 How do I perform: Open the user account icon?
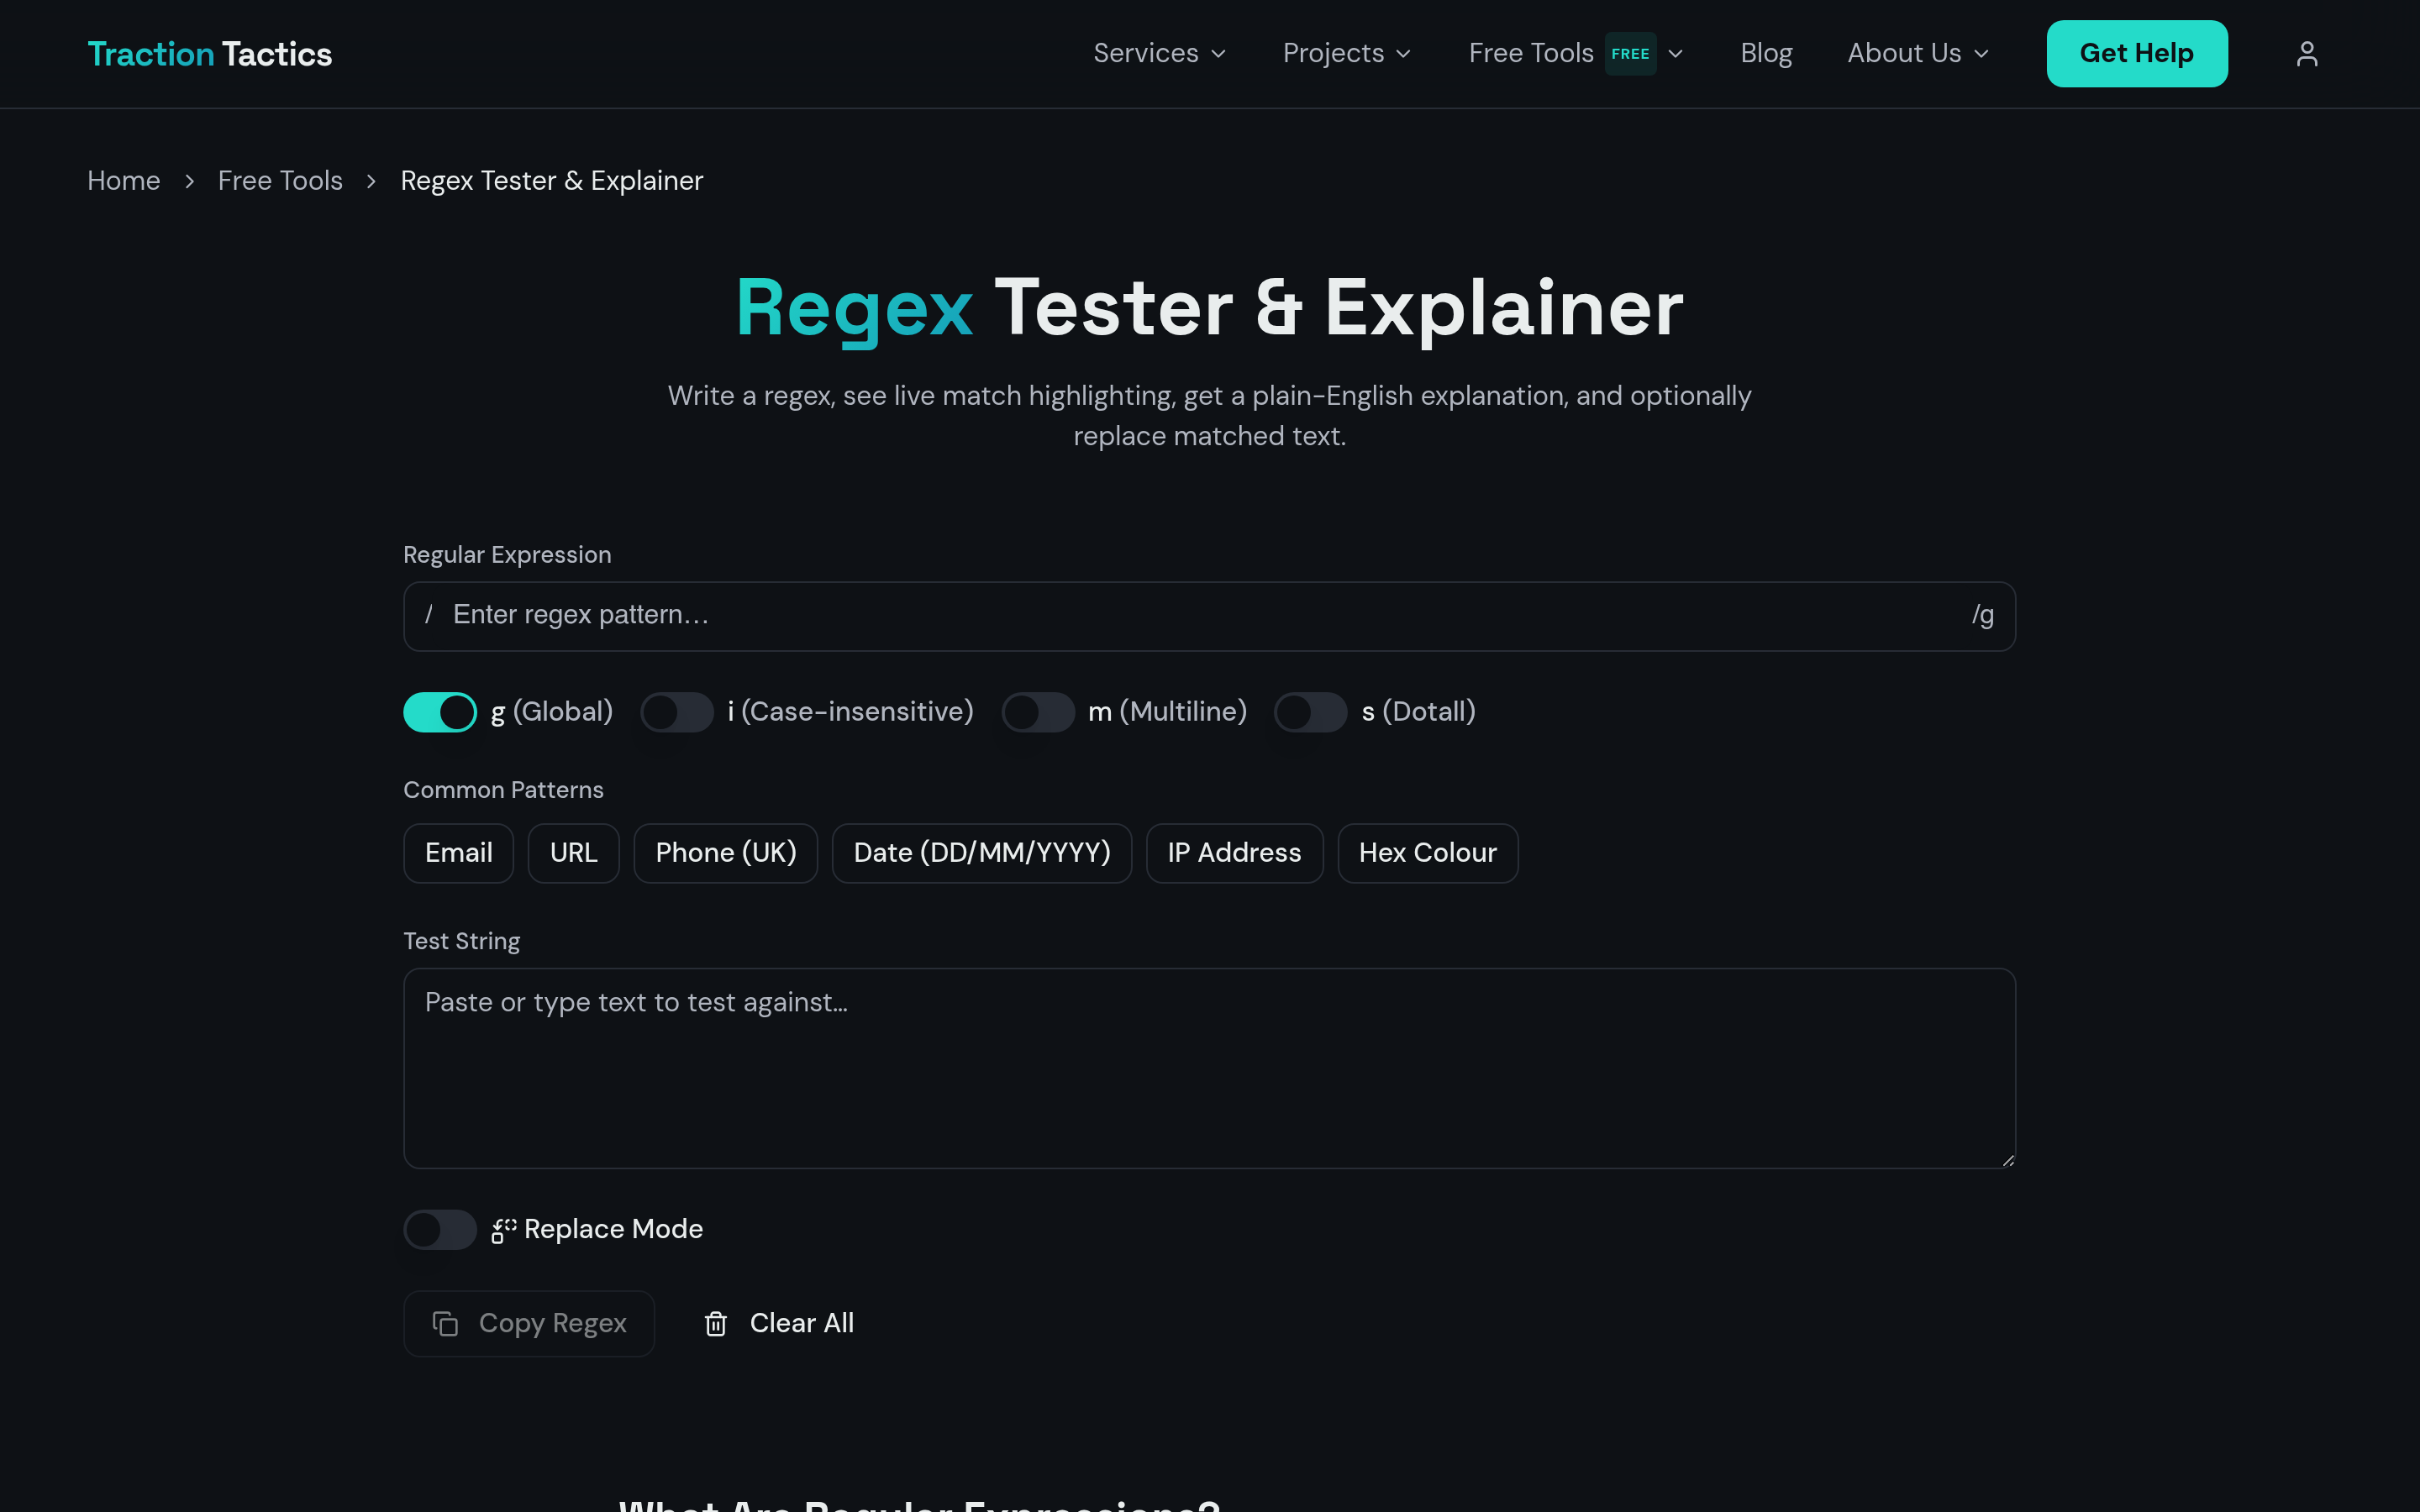click(2306, 54)
